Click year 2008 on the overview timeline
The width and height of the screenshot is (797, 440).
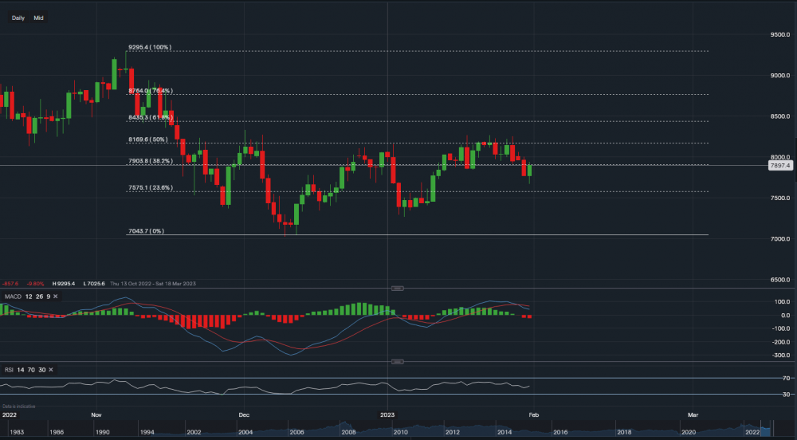pos(347,432)
